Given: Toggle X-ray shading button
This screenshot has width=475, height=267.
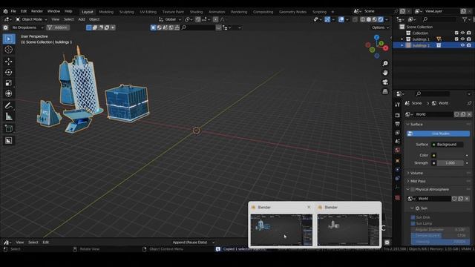Looking at the screenshot, I should pyautogui.click(x=355, y=19).
